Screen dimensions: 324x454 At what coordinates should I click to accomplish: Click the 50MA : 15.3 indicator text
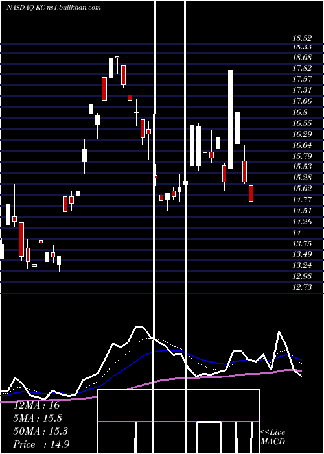pos(40,431)
